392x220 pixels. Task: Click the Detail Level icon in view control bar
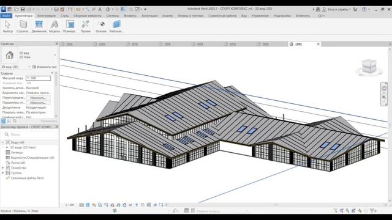[81, 205]
